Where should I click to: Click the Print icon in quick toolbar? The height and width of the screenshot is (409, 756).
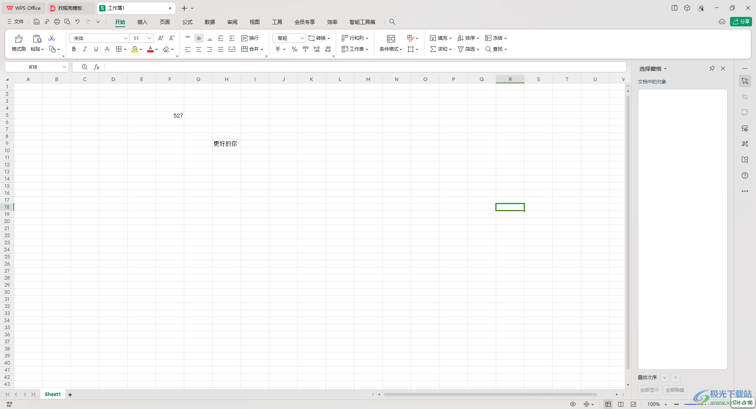pos(57,22)
